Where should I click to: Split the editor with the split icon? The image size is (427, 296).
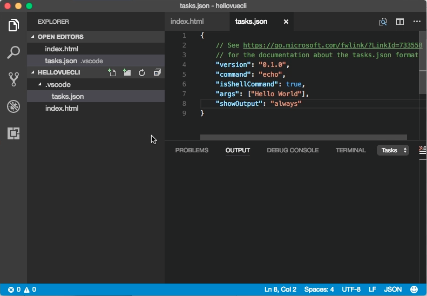[x=400, y=22]
